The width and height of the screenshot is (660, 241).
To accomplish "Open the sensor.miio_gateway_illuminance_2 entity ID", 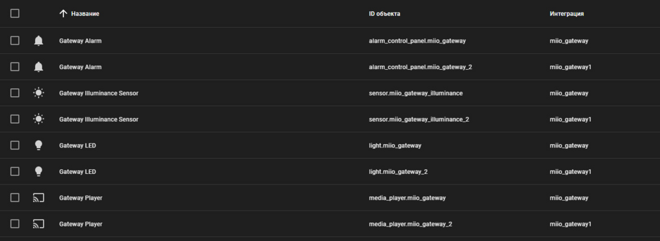I will [419, 119].
